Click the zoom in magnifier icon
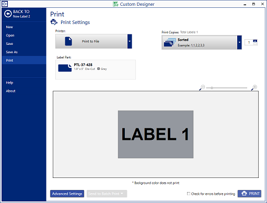The width and height of the screenshot is (267, 203). point(254,88)
